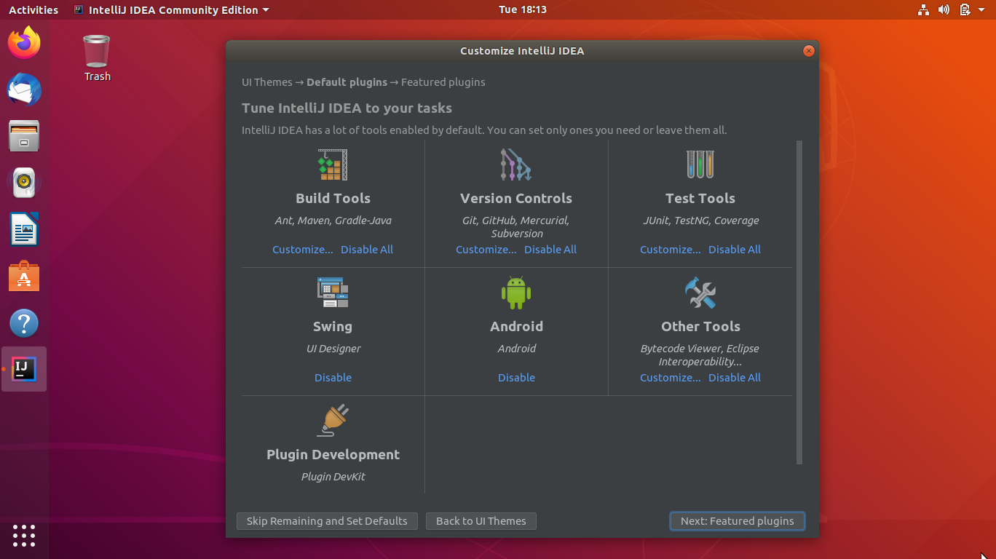This screenshot has height=559, width=996.
Task: Disable All Version Controls plugins
Action: (550, 249)
